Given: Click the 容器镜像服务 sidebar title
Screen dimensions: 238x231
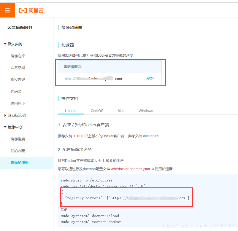Looking at the screenshot, I should tap(20, 28).
